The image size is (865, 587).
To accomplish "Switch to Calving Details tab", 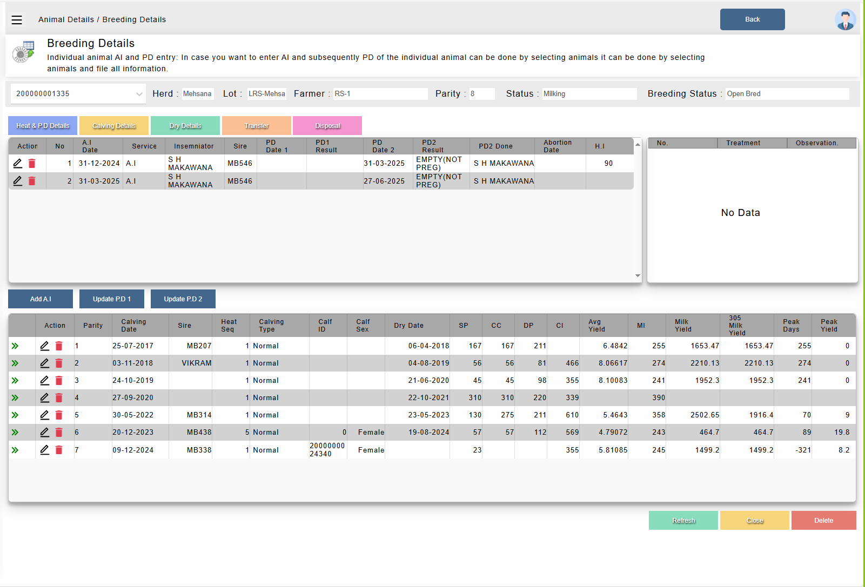I will pos(113,126).
